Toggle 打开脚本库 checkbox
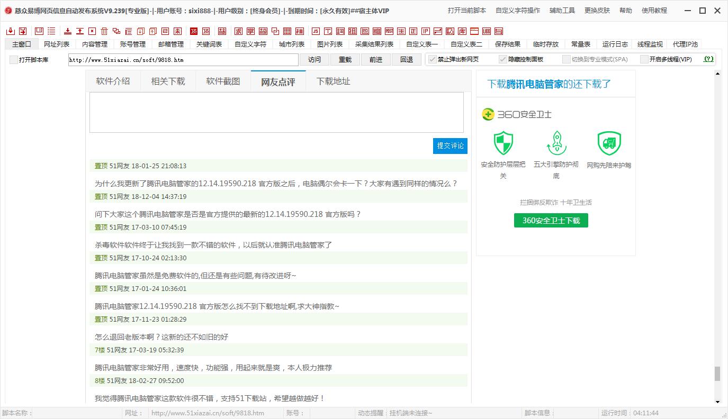 tap(14, 60)
